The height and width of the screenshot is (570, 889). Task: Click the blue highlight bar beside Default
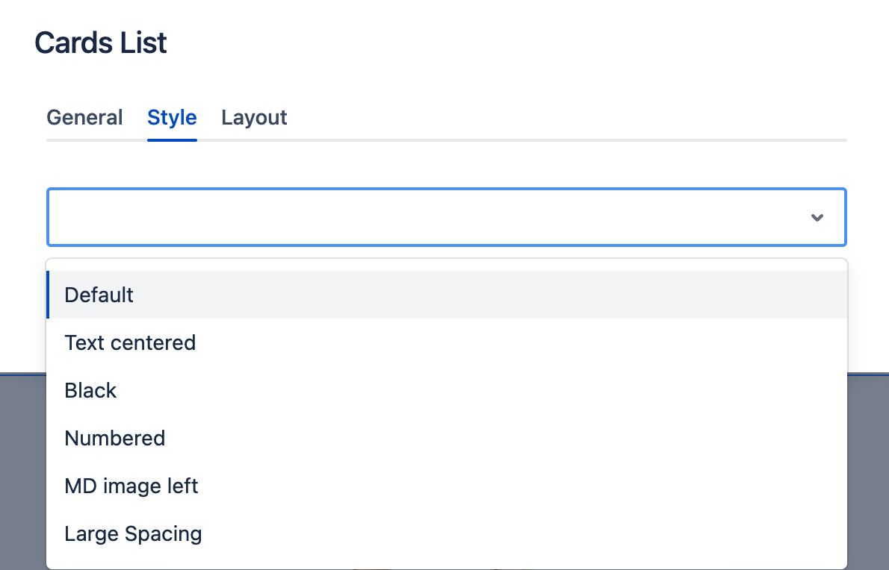(48, 295)
